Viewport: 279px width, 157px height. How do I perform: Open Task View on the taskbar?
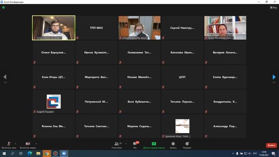coord(21,154)
